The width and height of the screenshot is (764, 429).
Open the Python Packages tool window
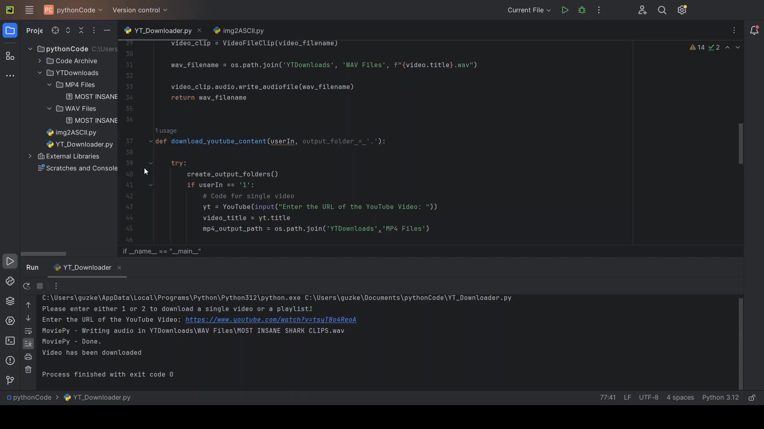point(10,301)
